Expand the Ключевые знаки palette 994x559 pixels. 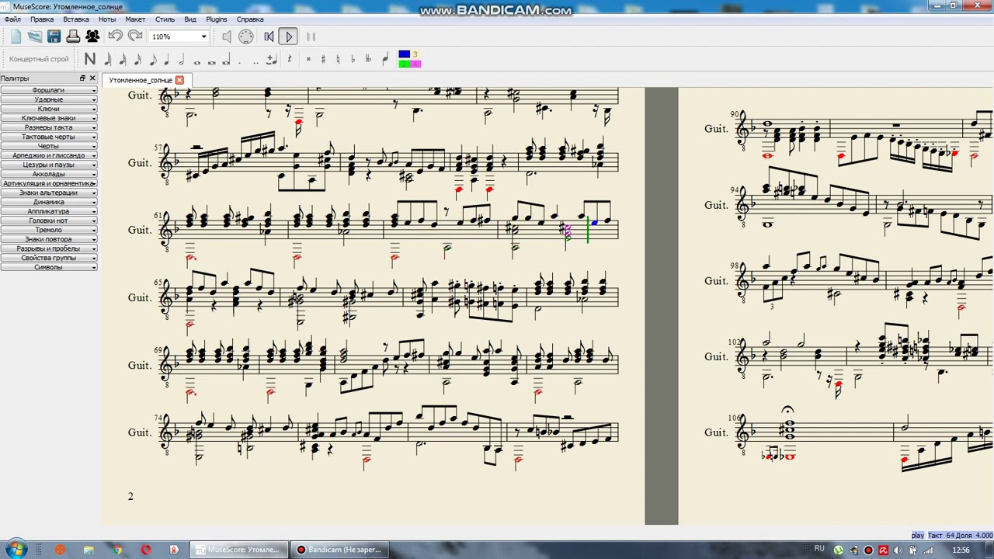pyautogui.click(x=49, y=118)
